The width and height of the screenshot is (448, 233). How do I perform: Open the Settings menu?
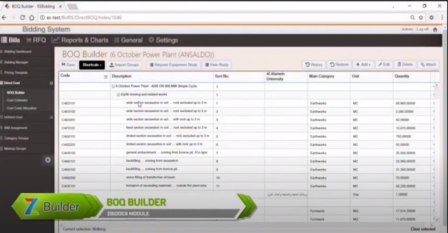163,40
